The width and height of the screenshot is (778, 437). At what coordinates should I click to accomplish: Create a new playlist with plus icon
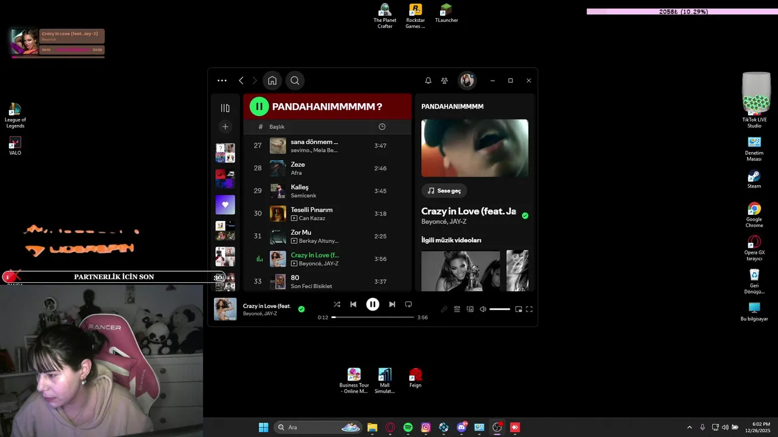pos(225,127)
